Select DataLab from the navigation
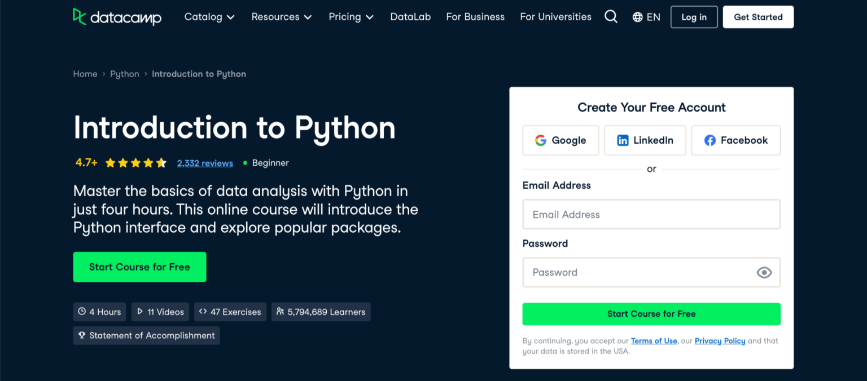This screenshot has height=381, width=867. [x=410, y=17]
